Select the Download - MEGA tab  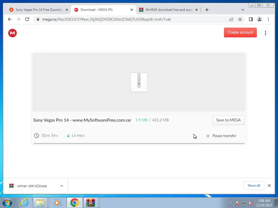coord(104,10)
